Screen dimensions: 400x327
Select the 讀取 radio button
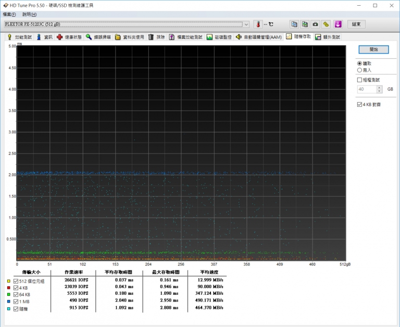(x=359, y=63)
